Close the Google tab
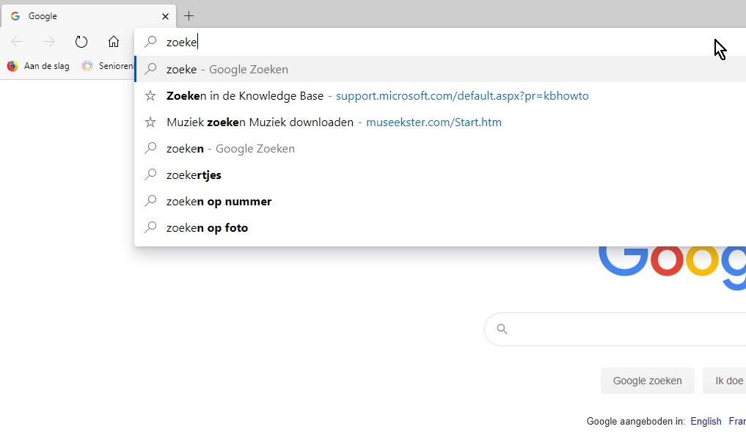746x440 pixels. (165, 16)
